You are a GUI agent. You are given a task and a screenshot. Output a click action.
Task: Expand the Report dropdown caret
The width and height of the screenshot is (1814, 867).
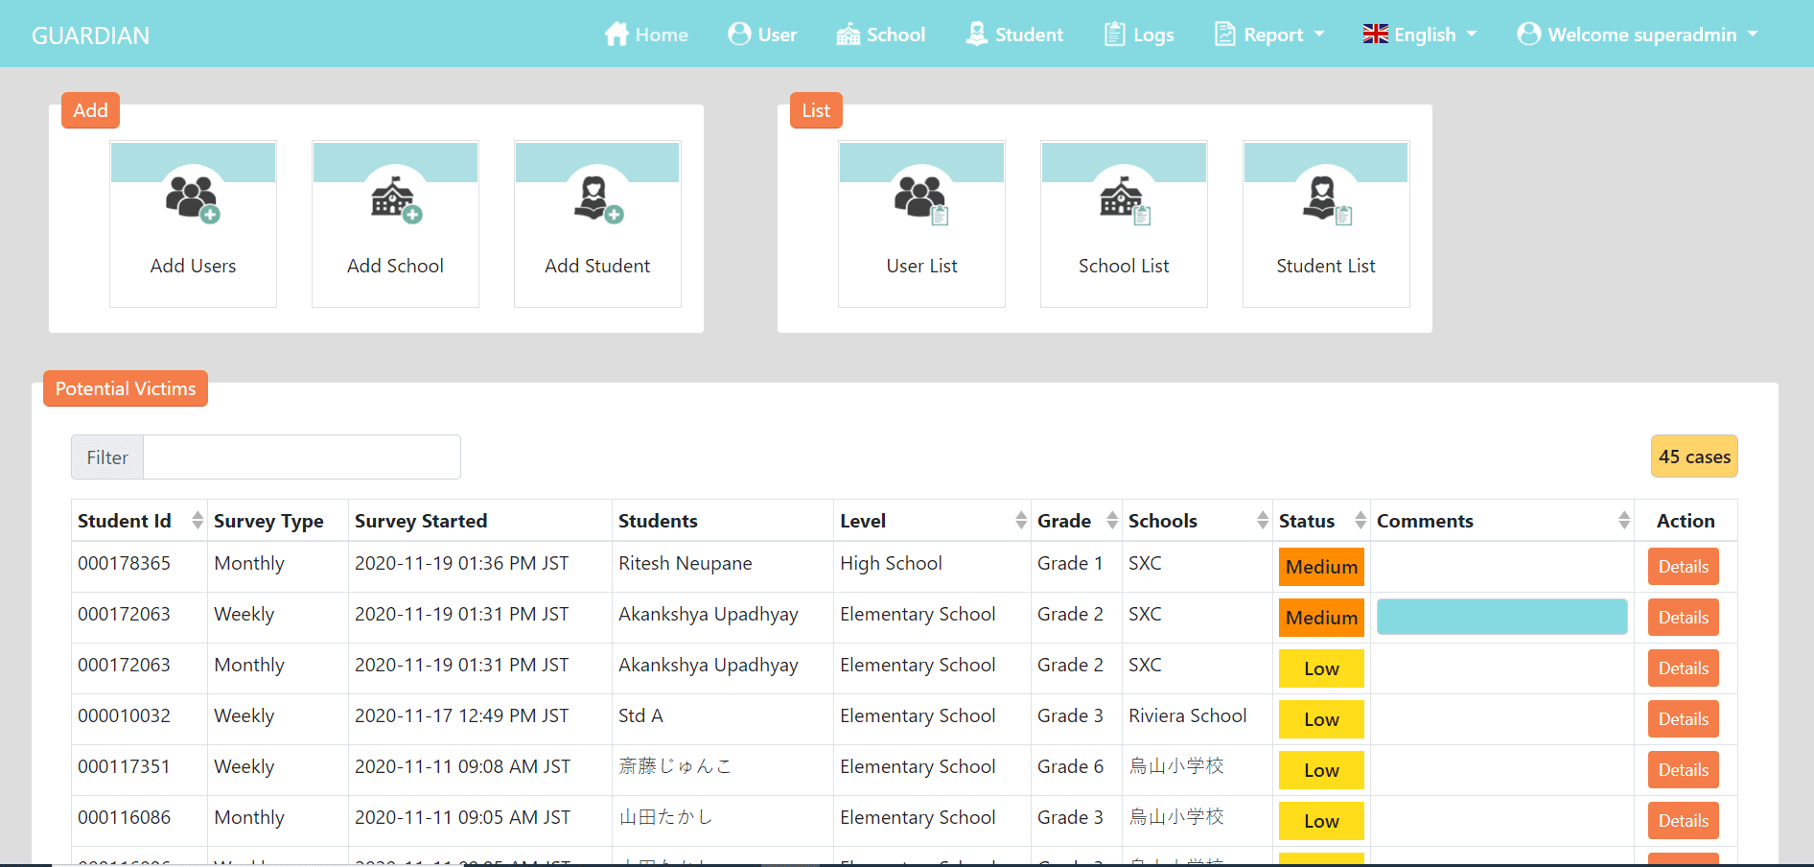tap(1319, 35)
